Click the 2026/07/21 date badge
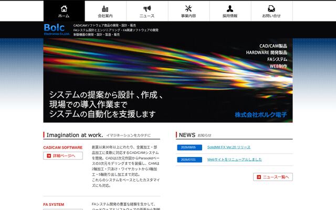This screenshot has height=210, width=336. 190,160
